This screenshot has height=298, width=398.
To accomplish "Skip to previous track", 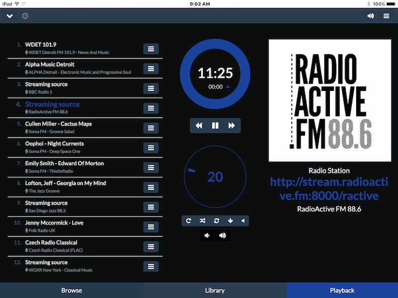I will tap(199, 126).
